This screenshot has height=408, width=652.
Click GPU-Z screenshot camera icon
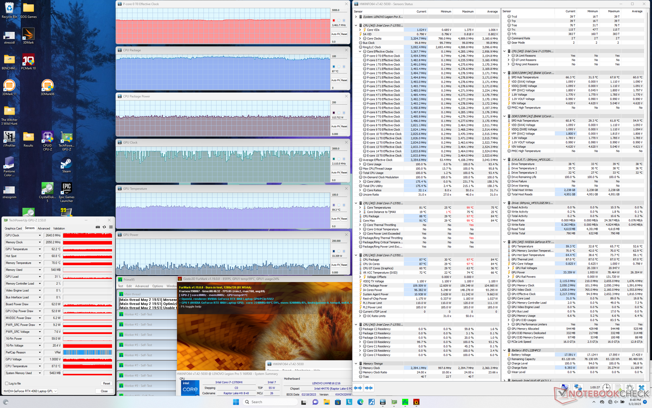click(x=98, y=227)
